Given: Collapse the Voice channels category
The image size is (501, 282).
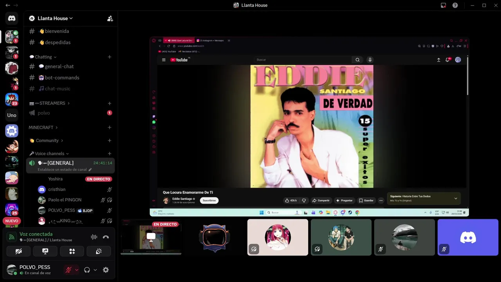Looking at the screenshot, I should coord(49,154).
